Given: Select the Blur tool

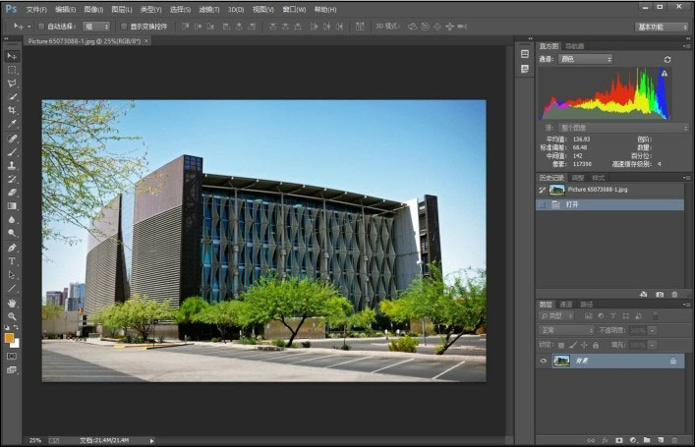Looking at the screenshot, I should coord(12,219).
